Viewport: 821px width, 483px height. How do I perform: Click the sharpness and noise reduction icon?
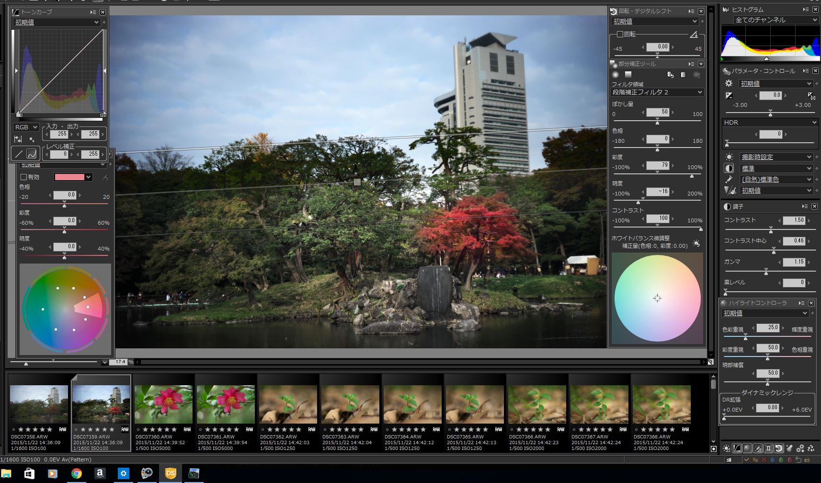(x=730, y=190)
